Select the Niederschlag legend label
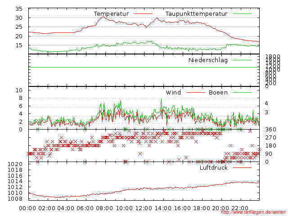Screen dimensions: 288x216 [208, 60]
